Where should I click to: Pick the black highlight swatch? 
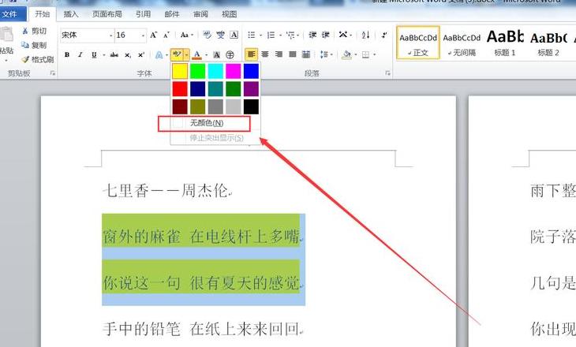point(251,106)
